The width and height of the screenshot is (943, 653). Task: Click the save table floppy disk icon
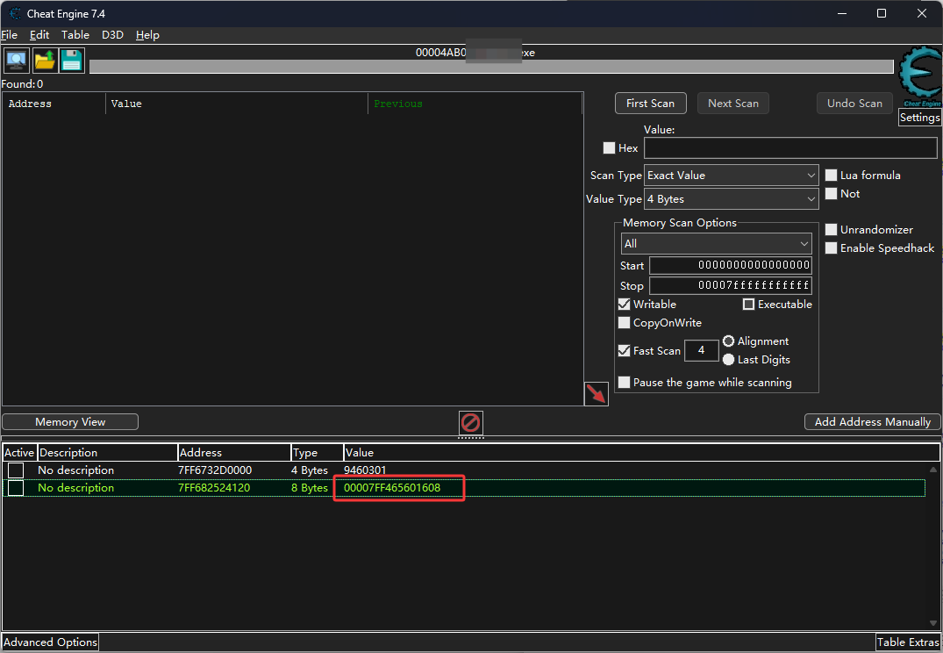click(x=72, y=61)
